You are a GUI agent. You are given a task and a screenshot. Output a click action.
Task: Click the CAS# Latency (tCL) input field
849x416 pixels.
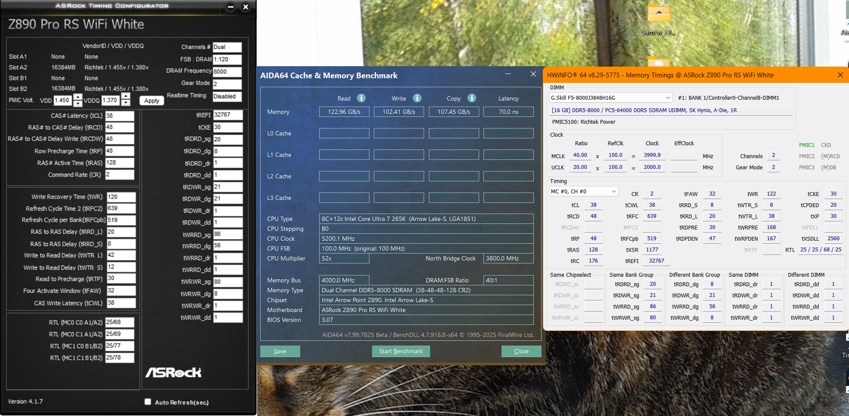[120, 116]
